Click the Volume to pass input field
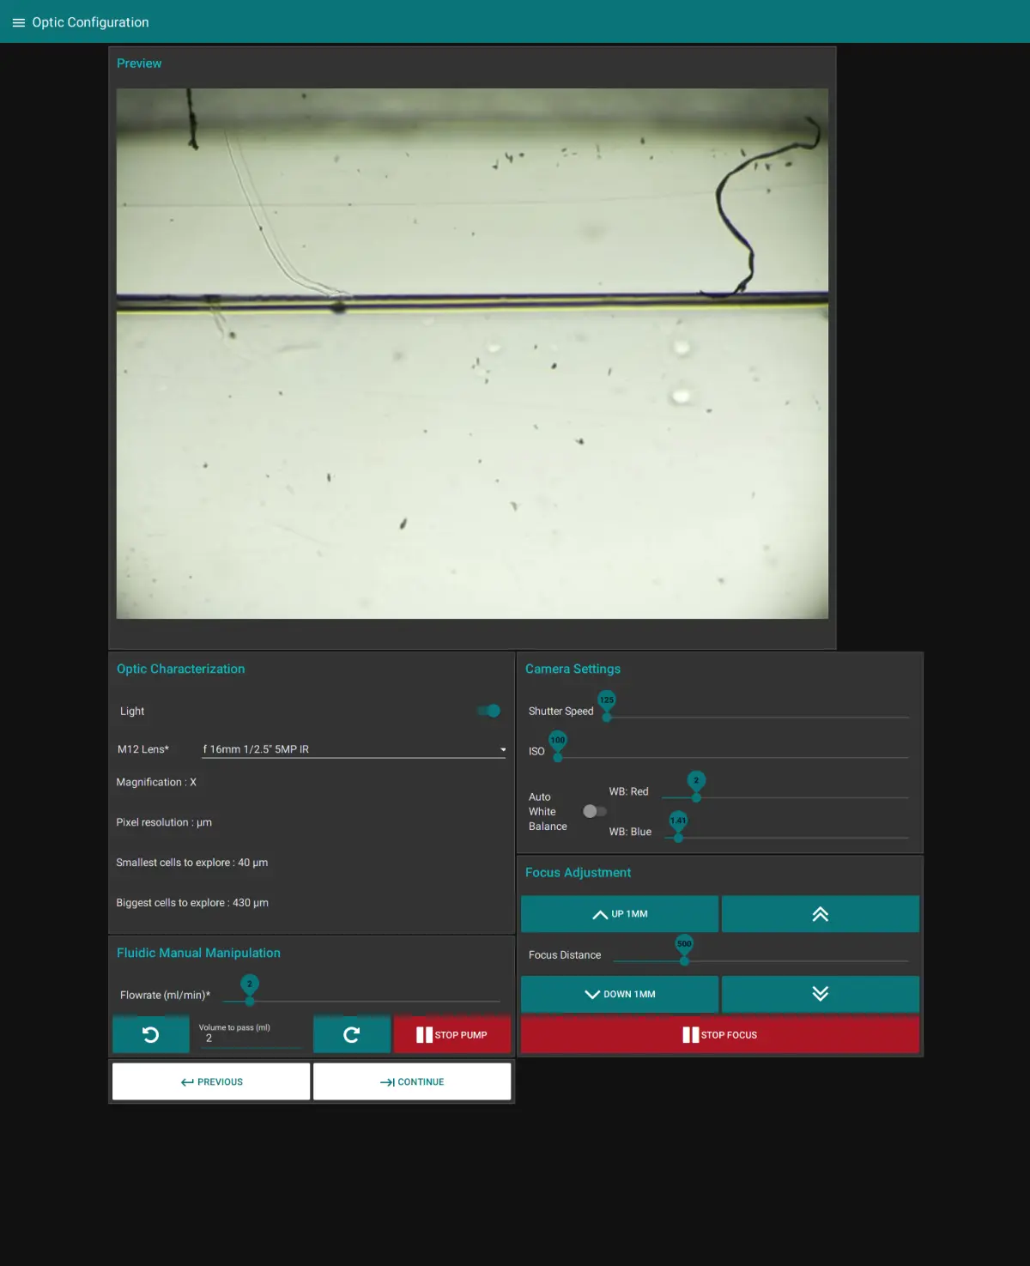The height and width of the screenshot is (1266, 1030). point(250,1038)
